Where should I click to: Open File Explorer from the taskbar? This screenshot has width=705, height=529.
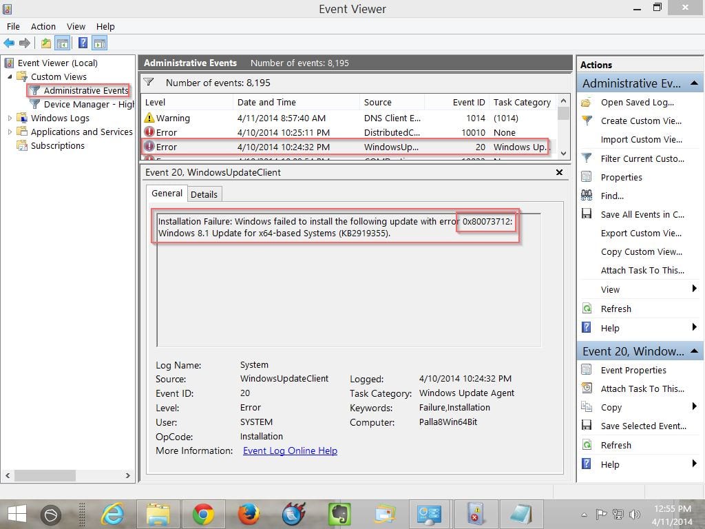(x=158, y=514)
